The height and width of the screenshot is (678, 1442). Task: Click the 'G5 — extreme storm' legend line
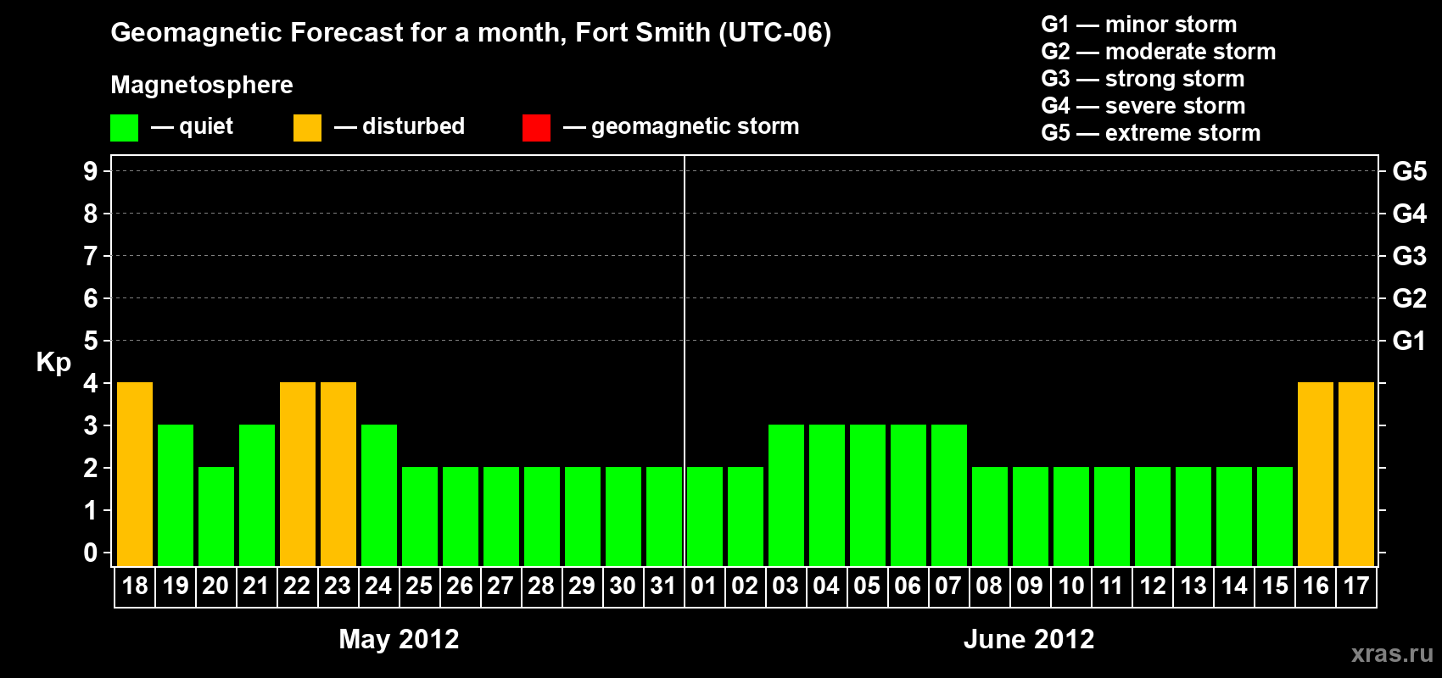click(1151, 133)
